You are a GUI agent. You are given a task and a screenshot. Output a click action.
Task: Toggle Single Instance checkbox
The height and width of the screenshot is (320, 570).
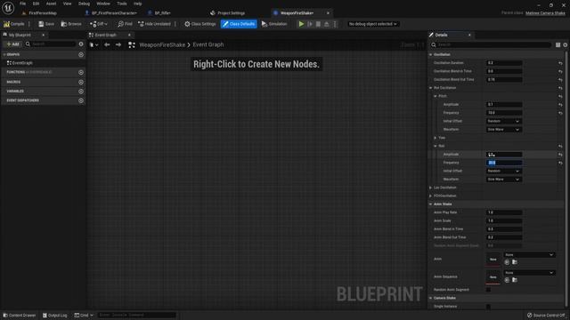tap(488, 307)
